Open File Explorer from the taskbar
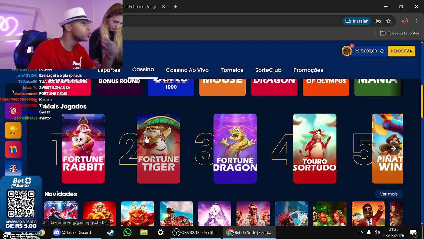 coord(144,232)
